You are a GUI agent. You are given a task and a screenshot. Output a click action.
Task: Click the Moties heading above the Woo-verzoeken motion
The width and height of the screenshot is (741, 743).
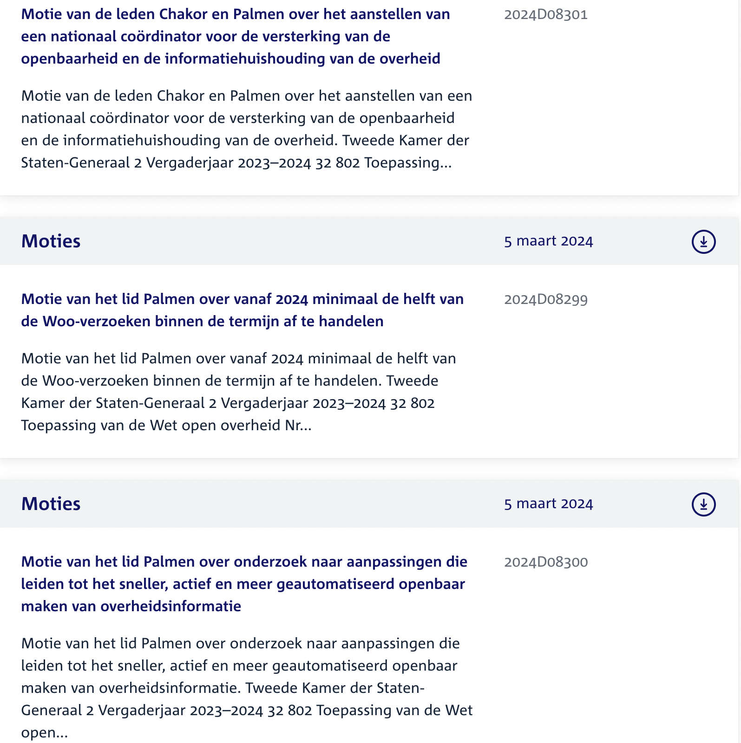coord(51,241)
